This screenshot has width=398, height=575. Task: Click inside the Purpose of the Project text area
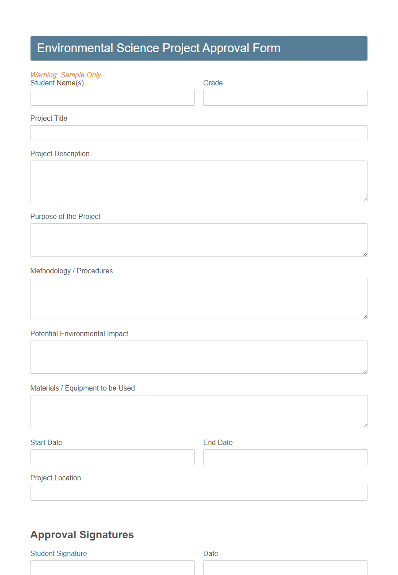coord(199,240)
